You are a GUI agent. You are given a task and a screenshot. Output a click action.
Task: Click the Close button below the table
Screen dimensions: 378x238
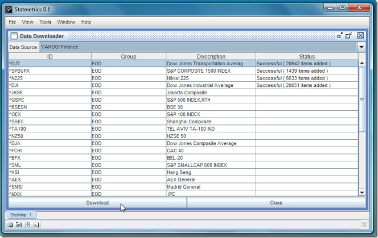276,203
